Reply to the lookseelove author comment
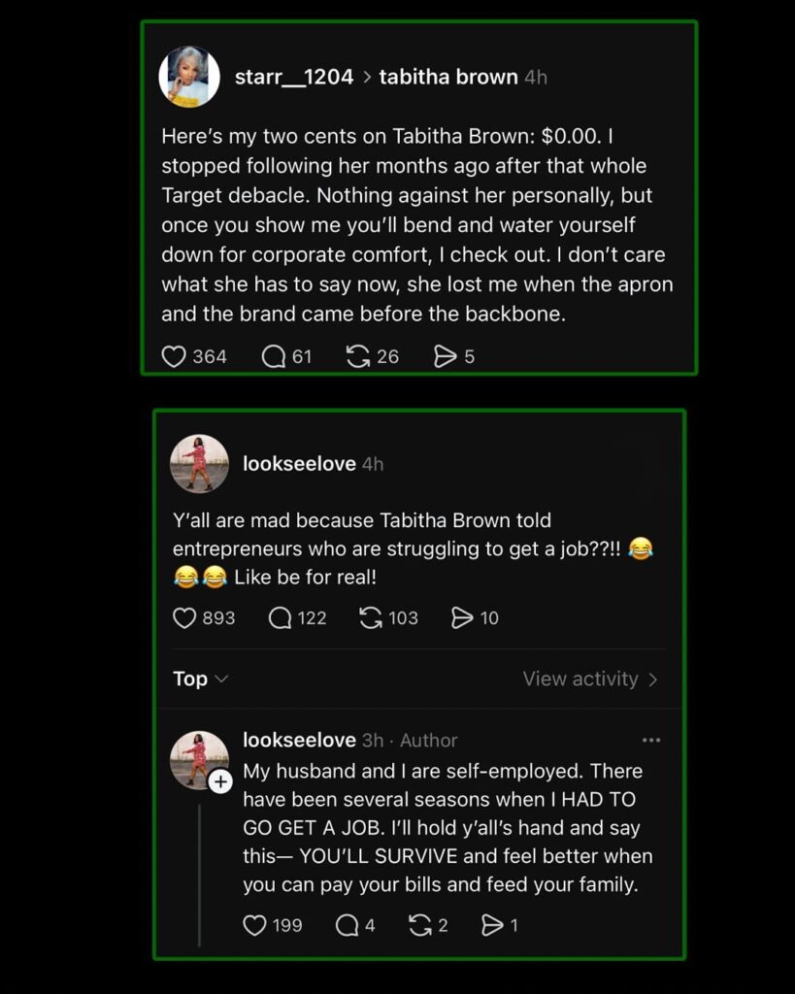 347,925
